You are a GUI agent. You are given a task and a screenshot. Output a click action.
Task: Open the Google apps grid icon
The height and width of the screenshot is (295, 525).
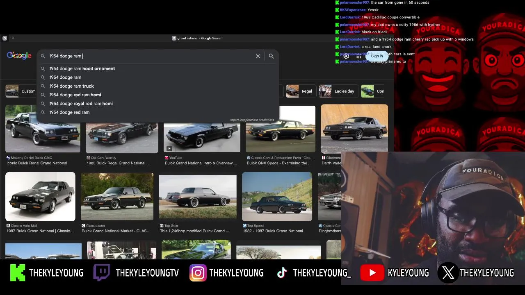[359, 56]
